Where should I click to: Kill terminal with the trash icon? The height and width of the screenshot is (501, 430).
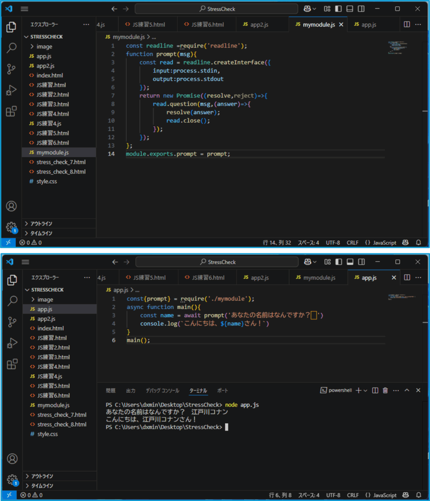(x=385, y=390)
